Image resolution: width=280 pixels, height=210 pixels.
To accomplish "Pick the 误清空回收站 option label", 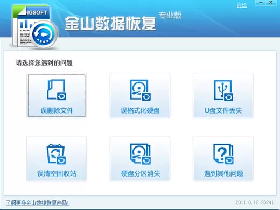I will coord(57,173).
